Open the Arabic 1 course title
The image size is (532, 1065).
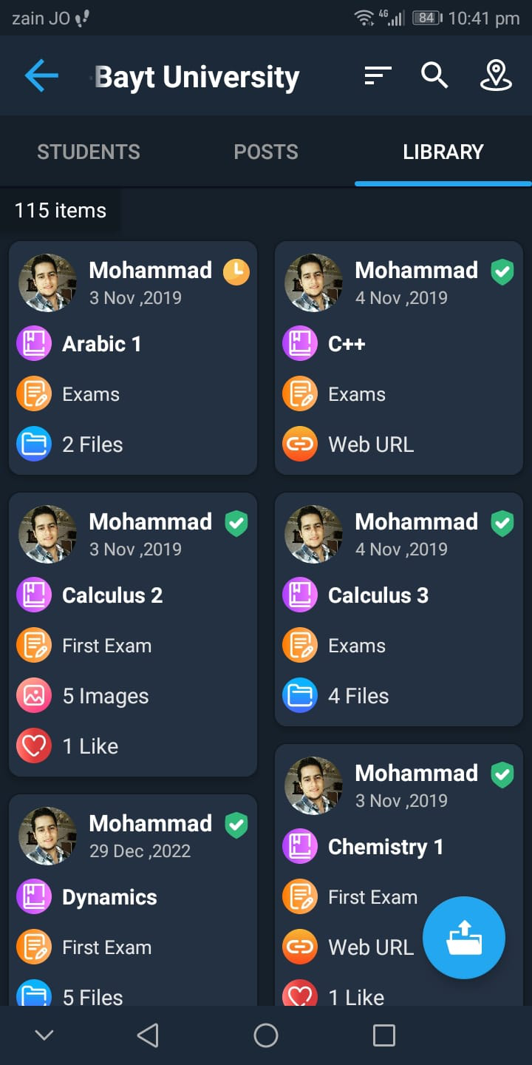101,344
